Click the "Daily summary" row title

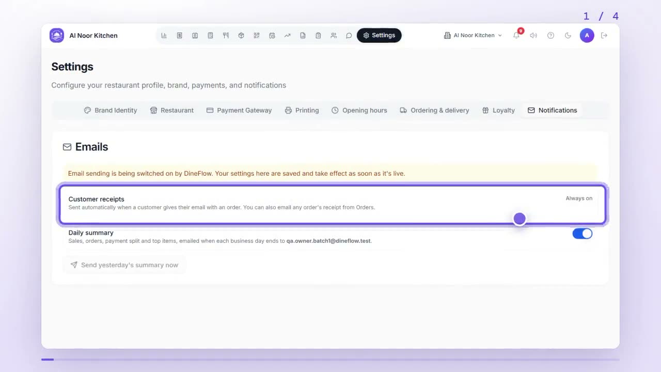click(x=91, y=233)
